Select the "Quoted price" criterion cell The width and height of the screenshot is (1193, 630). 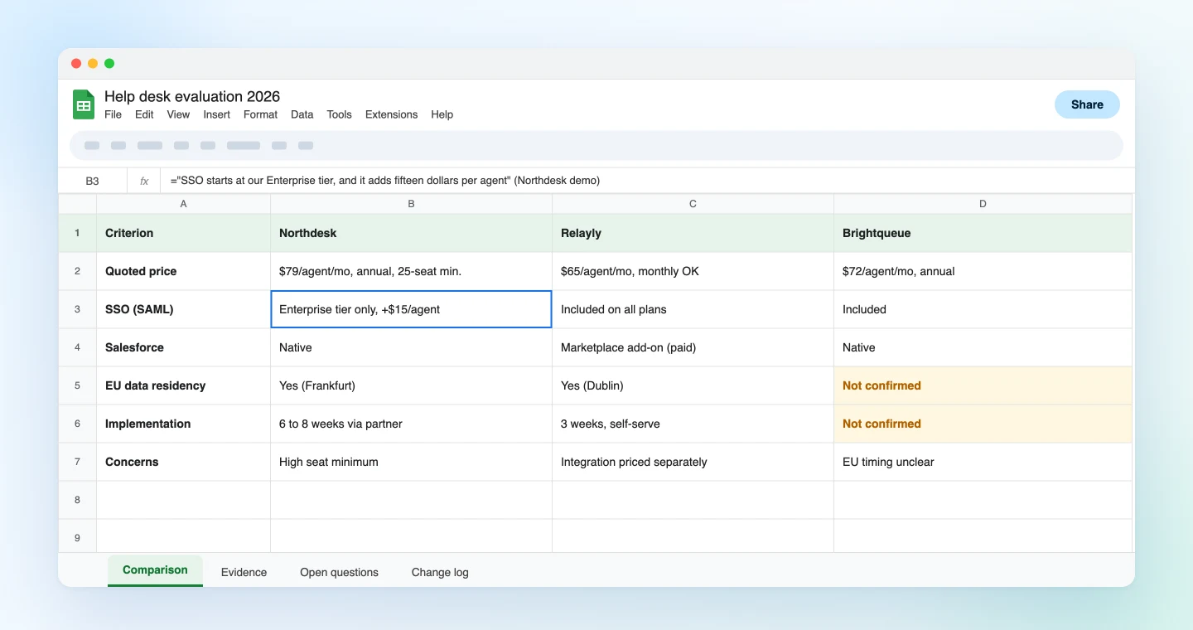tap(183, 271)
